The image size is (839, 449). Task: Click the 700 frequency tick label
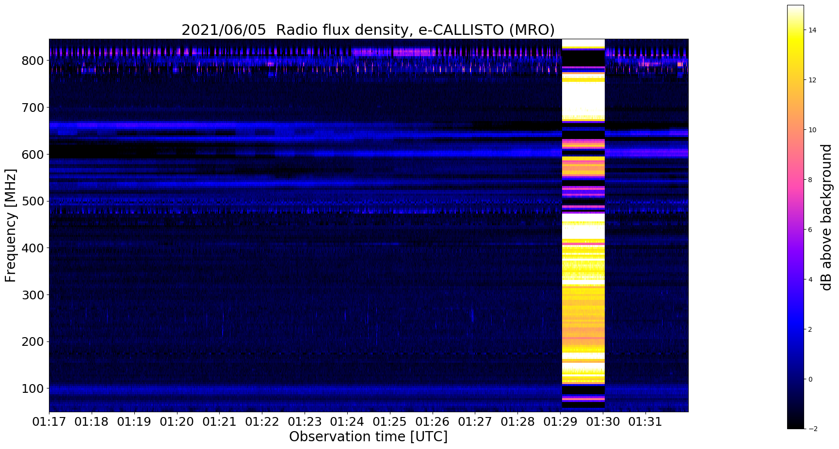click(33, 108)
